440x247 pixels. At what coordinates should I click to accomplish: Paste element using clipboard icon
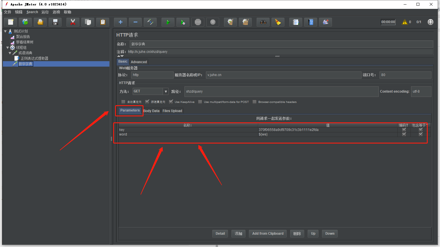click(103, 22)
